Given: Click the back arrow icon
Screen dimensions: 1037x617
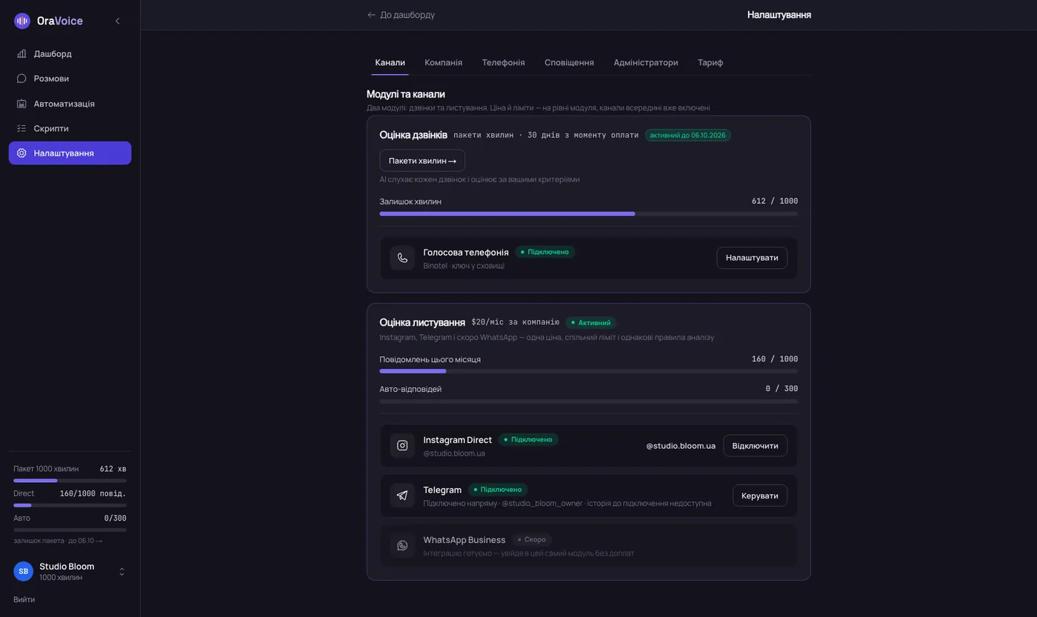Looking at the screenshot, I should point(372,15).
